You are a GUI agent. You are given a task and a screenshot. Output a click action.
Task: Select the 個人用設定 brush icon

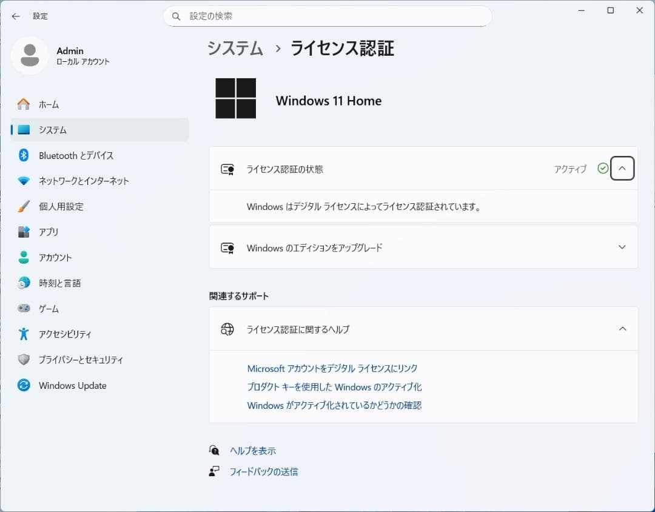pyautogui.click(x=23, y=206)
